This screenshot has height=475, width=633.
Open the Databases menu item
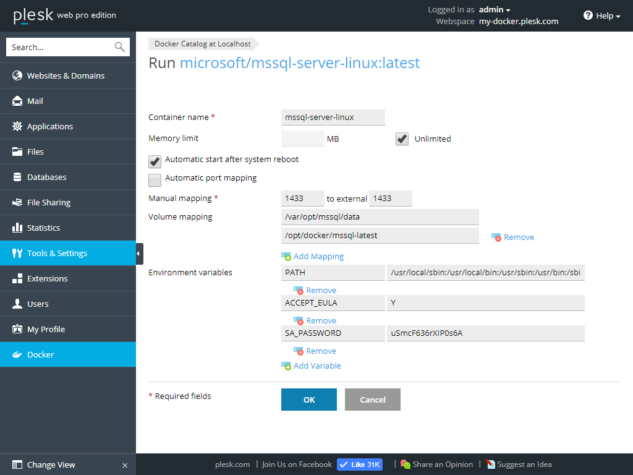68,177
